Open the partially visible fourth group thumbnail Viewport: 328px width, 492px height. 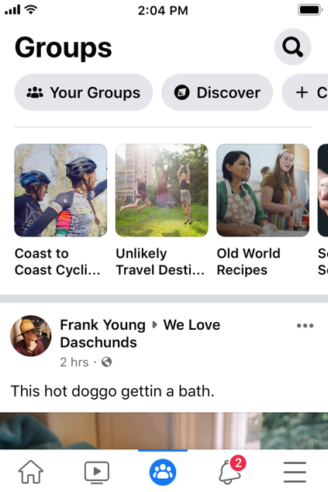tap(323, 190)
